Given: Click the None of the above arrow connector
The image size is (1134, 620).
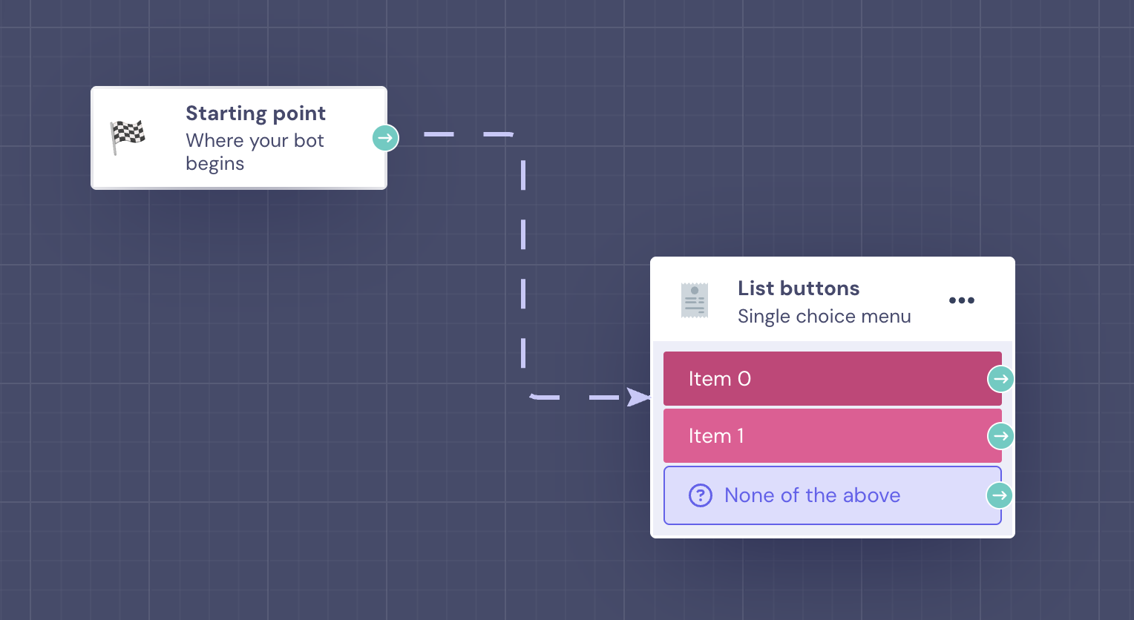Looking at the screenshot, I should tap(999, 495).
